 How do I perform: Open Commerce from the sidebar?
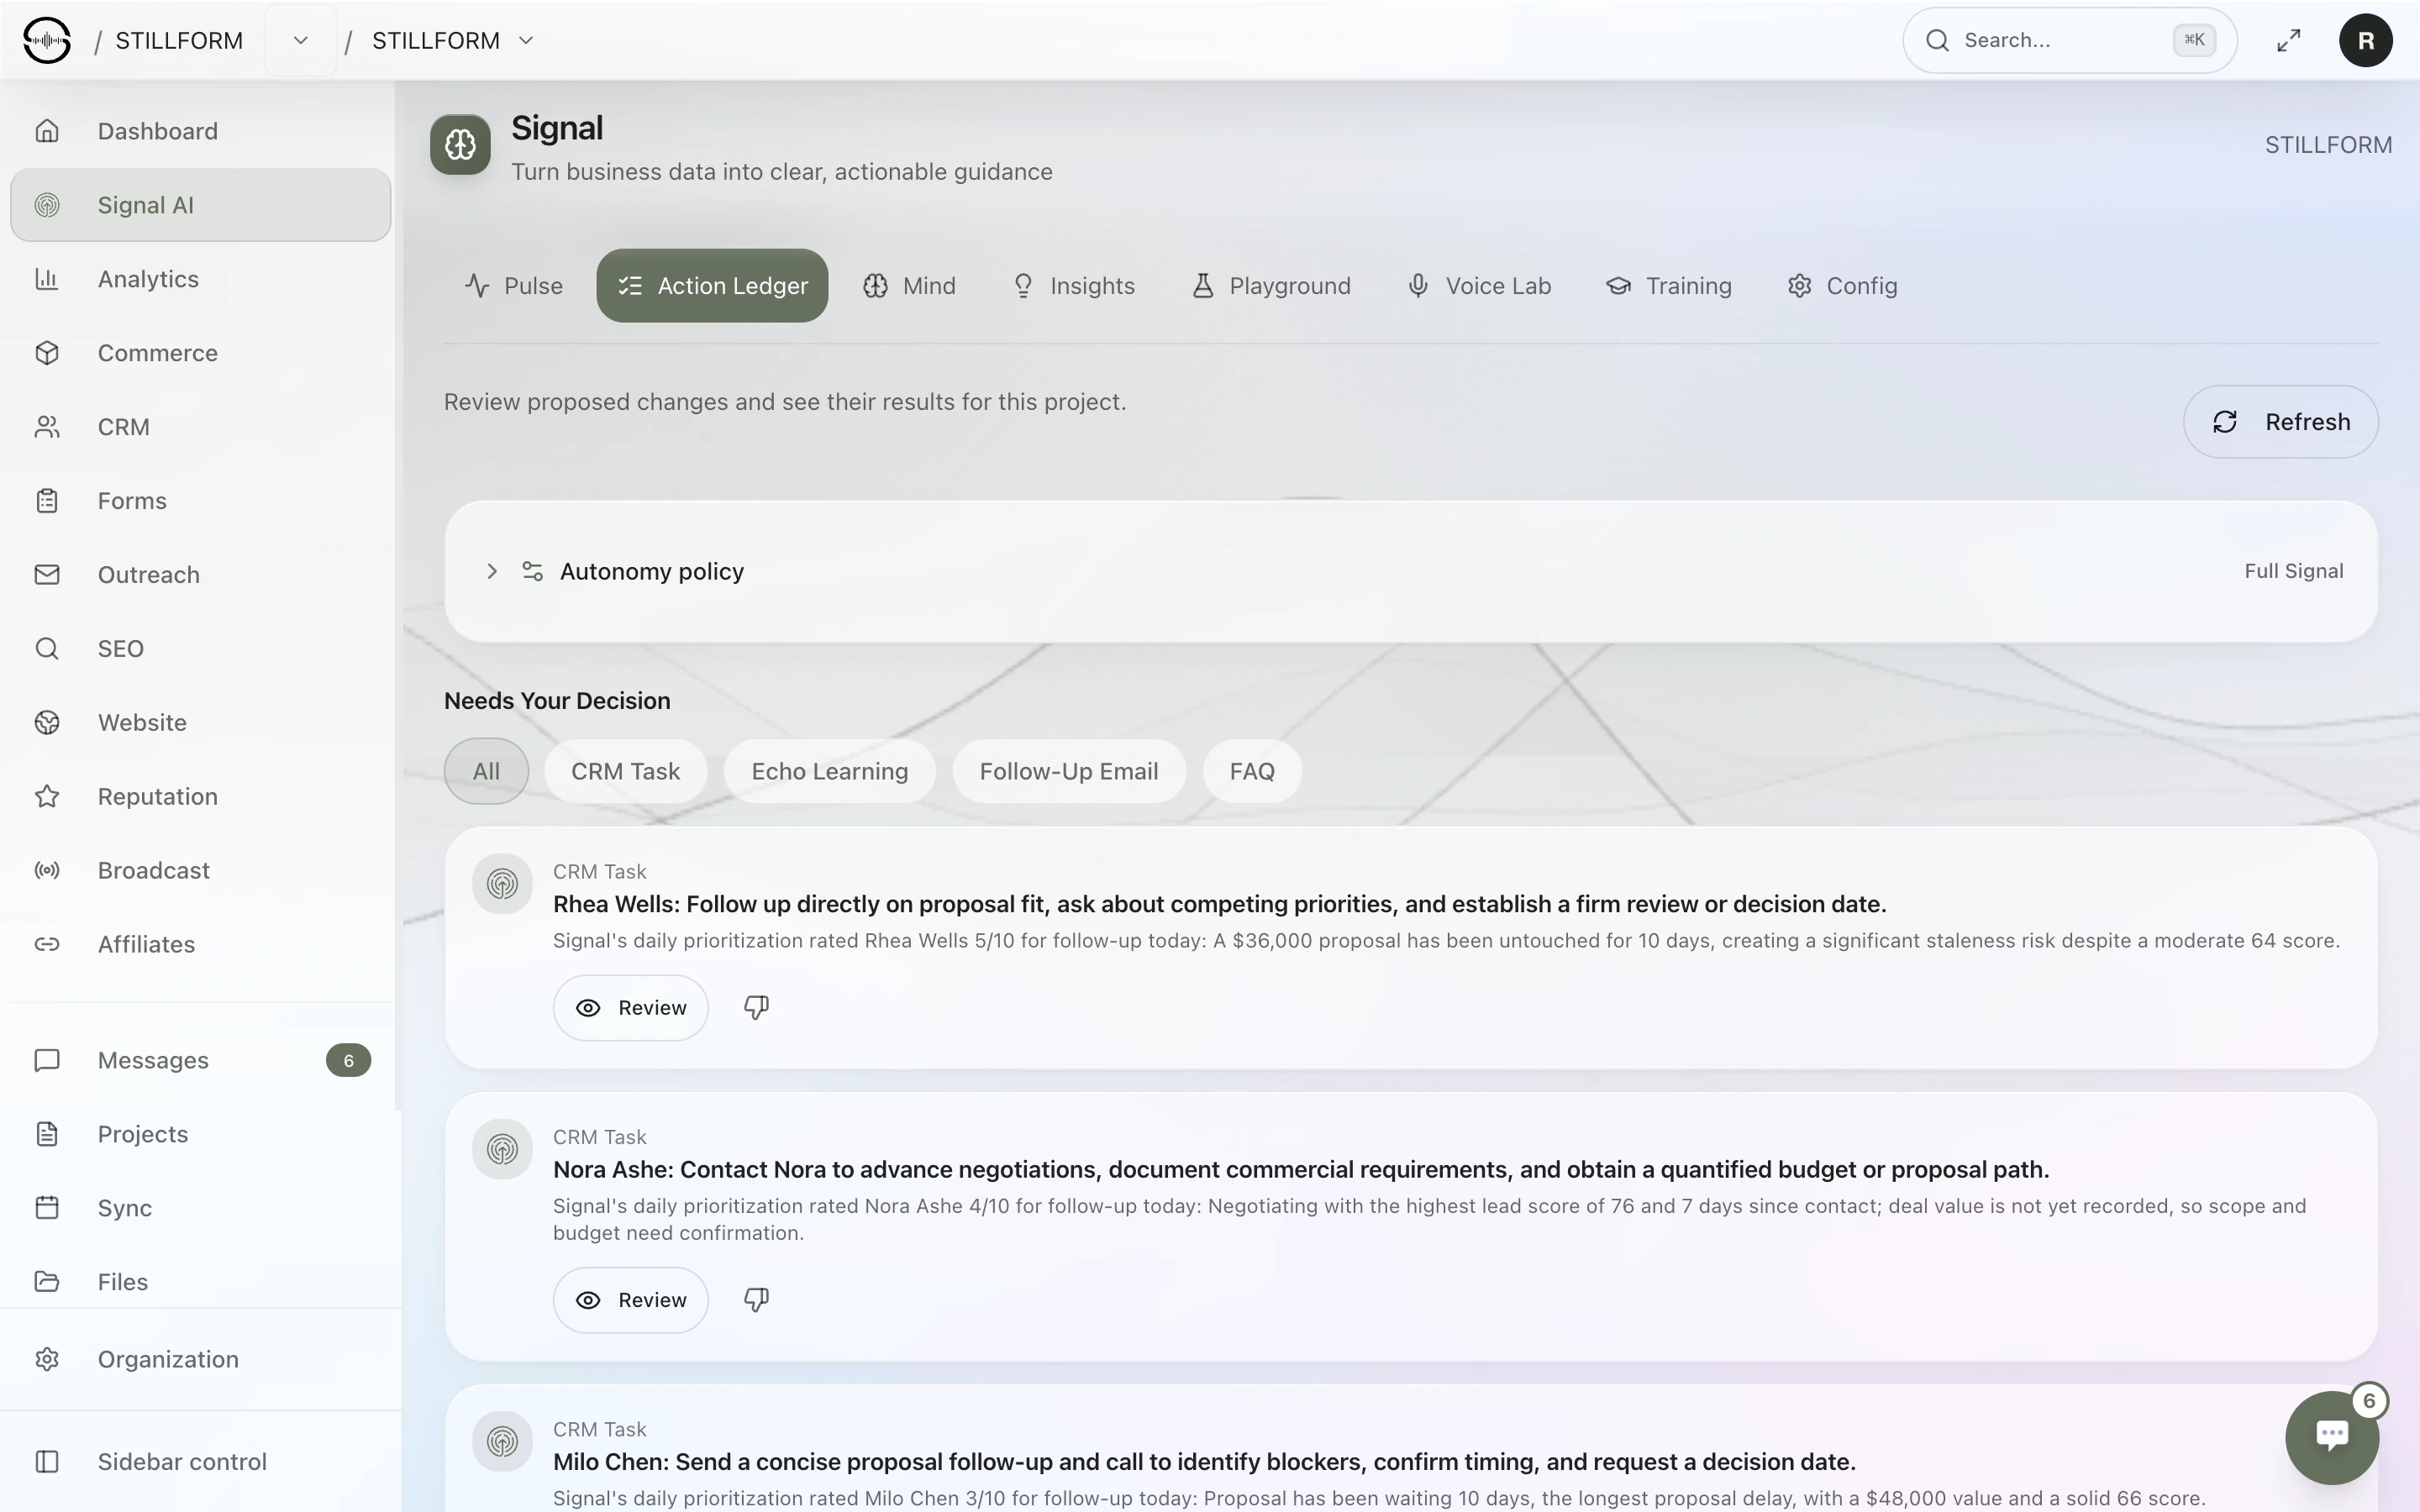point(200,353)
